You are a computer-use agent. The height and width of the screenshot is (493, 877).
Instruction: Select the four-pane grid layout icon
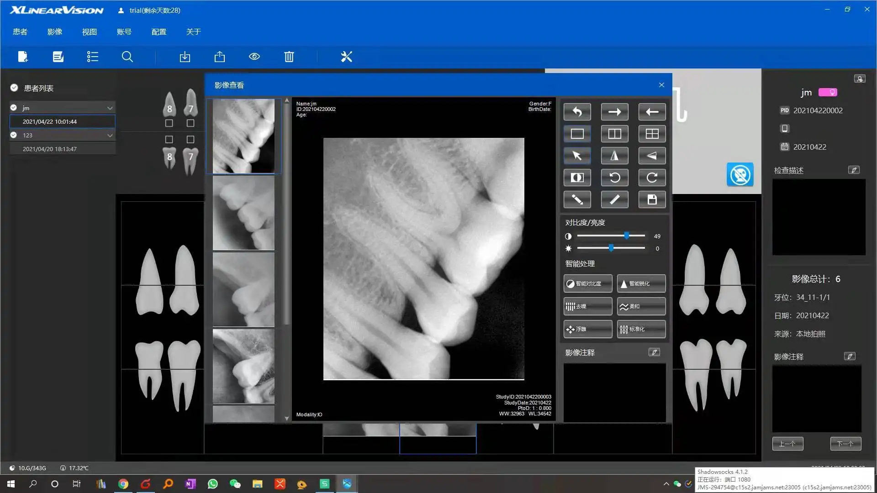click(652, 134)
